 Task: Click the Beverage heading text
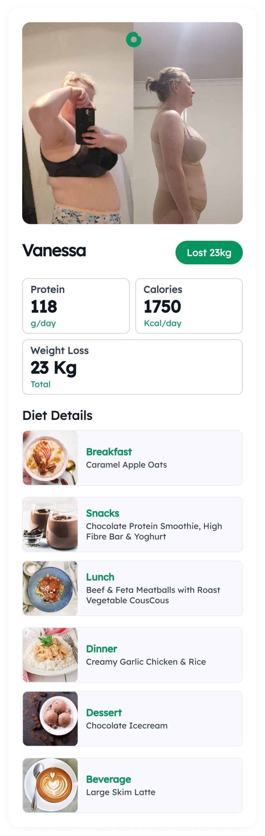[x=109, y=779]
